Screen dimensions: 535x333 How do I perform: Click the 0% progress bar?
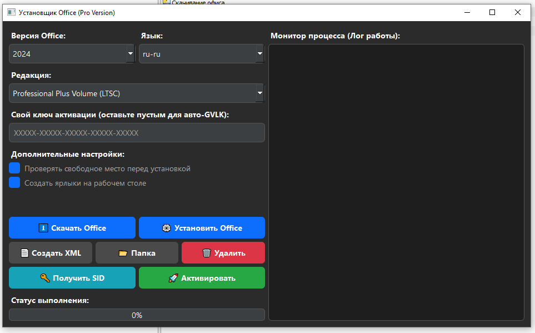pyautogui.click(x=137, y=315)
